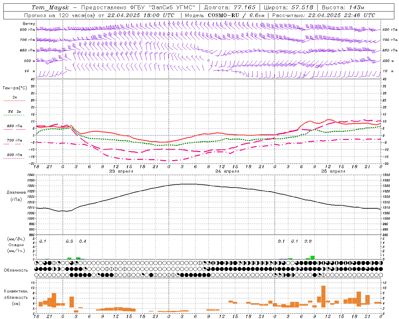The height and width of the screenshot is (319, 399).
Task: Click the 0.4 precipitation amount
Action: point(83,241)
